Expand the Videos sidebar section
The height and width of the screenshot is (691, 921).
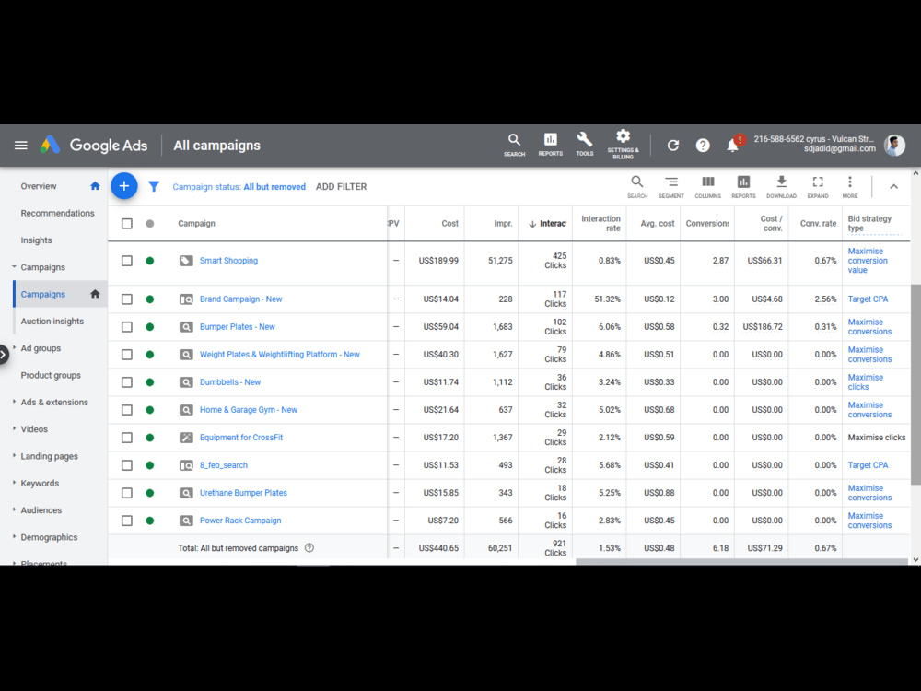point(14,428)
